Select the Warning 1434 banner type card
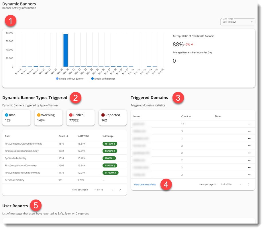This screenshot has width=265, height=231. pyautogui.click(x=48, y=117)
